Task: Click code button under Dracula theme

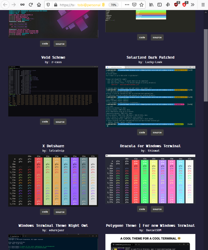Action: click(142, 209)
